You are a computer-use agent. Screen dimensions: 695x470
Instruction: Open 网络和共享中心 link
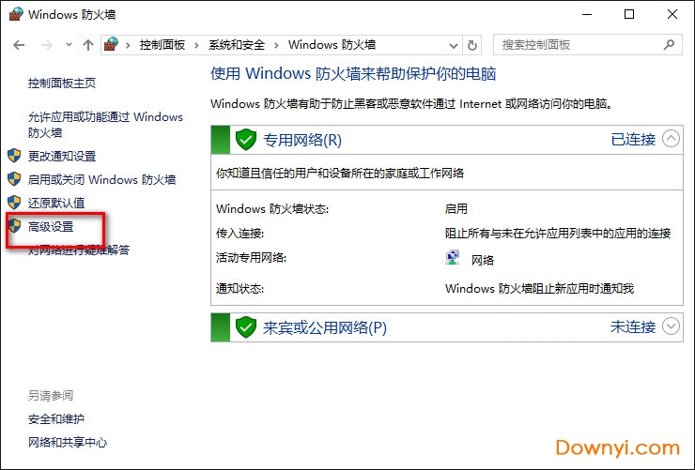(x=68, y=443)
